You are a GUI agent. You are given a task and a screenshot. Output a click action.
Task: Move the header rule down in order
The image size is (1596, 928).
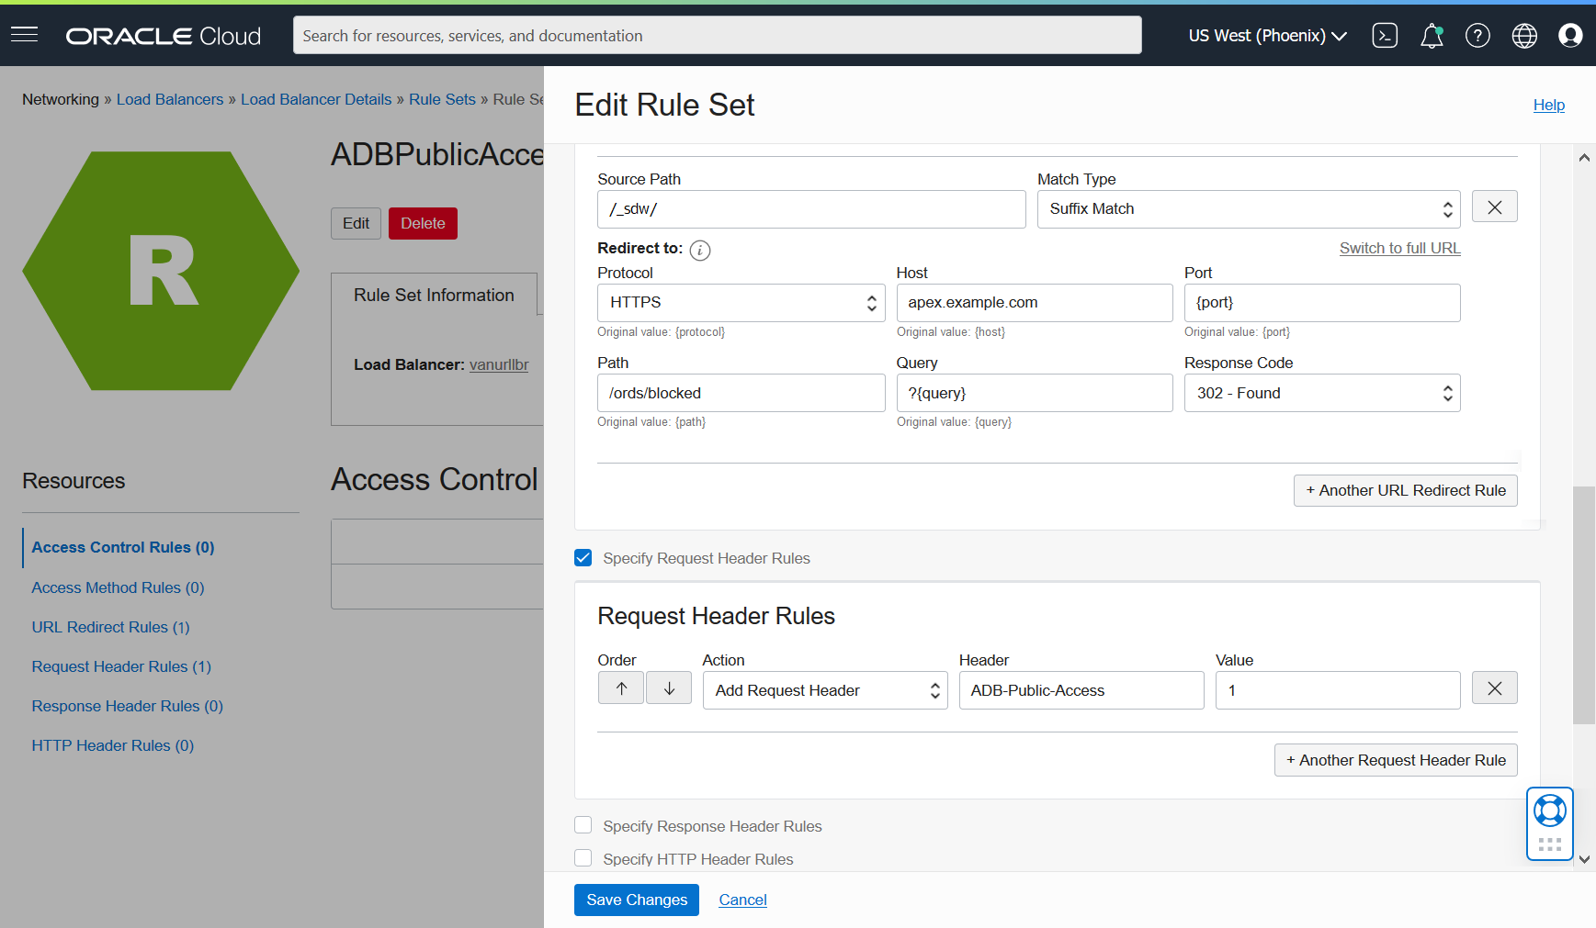click(668, 687)
